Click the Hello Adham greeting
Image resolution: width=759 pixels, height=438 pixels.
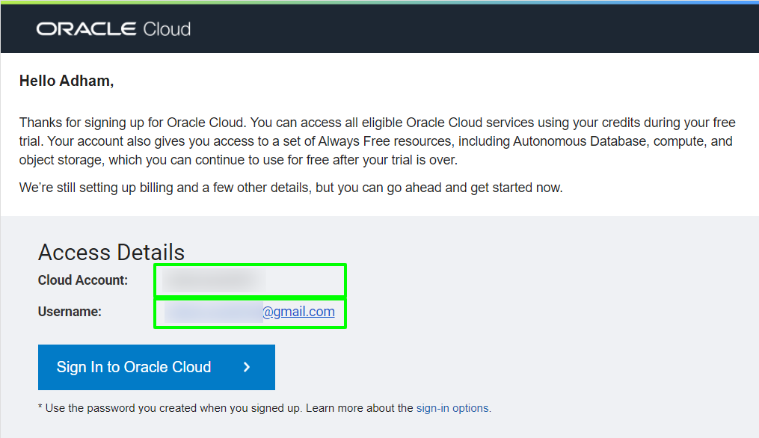point(67,81)
